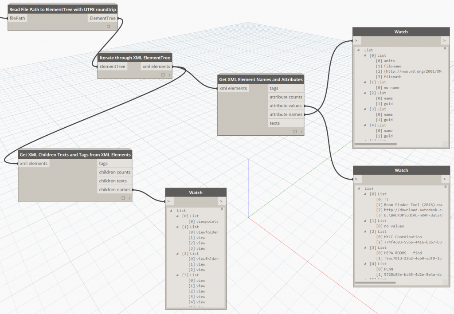Click vertical scrollbar thumb in Watch listing 'viewpoints'
454x314 pixels.
[222, 209]
